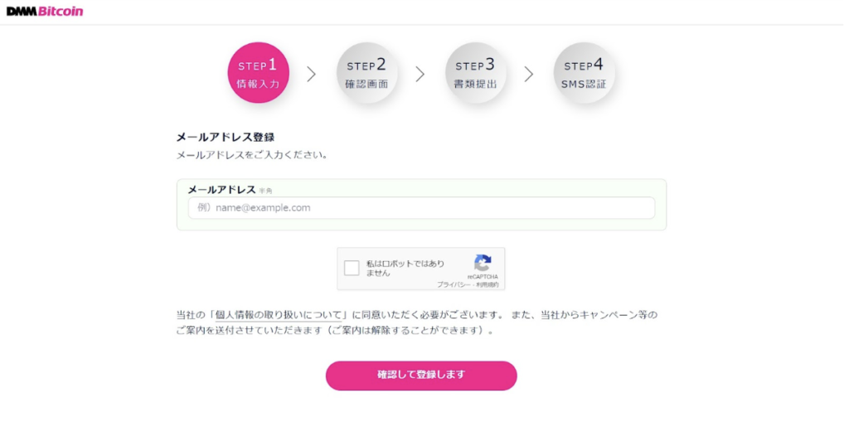Check the 私はロボットではありません checkbox
Image resolution: width=849 pixels, height=427 pixels.
click(352, 268)
